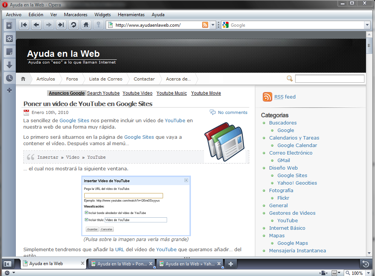
Task: Toggle the panel sidebar from the tab bar
Action: (8, 264)
